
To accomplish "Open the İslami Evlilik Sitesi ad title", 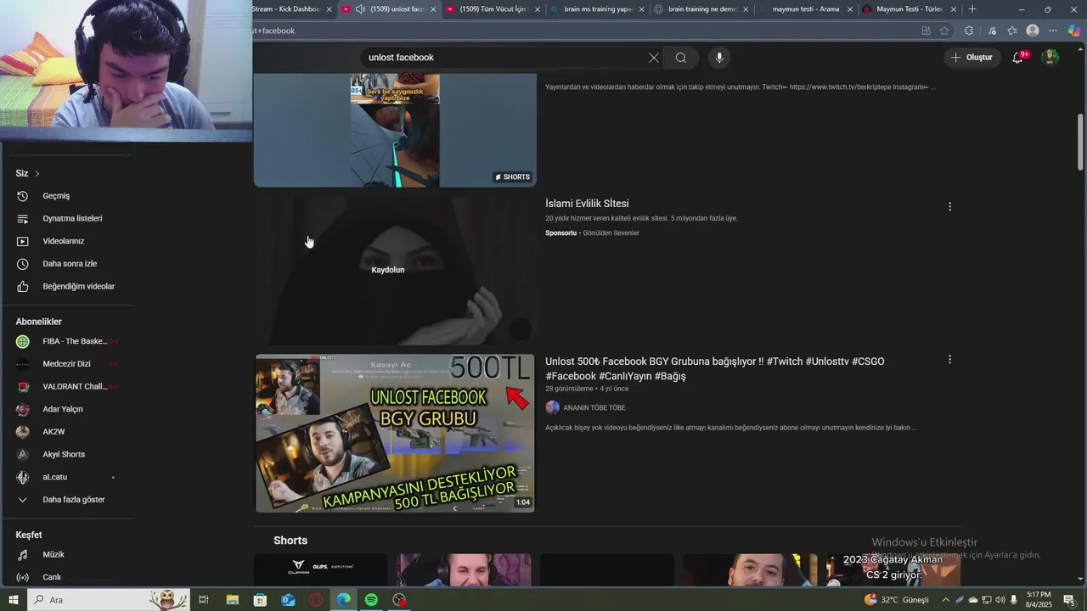I will pyautogui.click(x=587, y=204).
